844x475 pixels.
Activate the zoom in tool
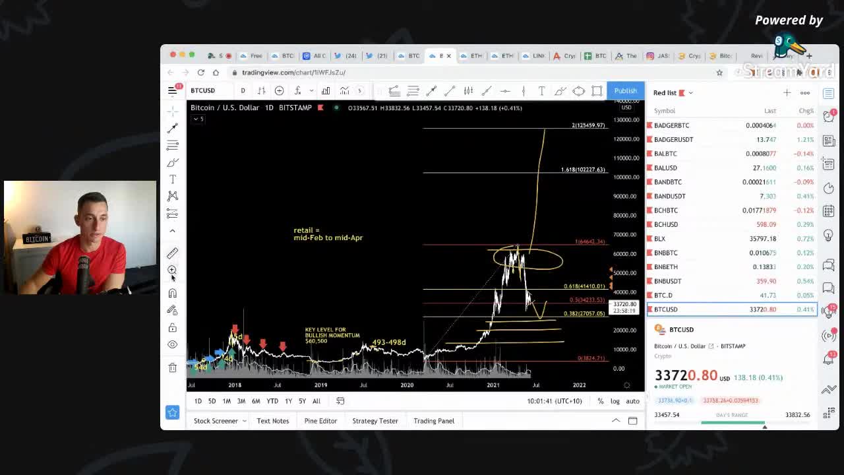172,270
